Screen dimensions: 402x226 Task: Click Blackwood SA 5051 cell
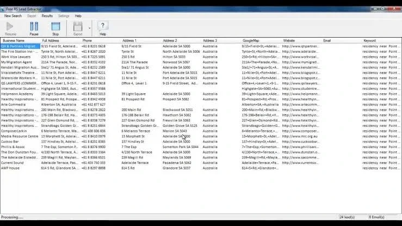[177, 110]
